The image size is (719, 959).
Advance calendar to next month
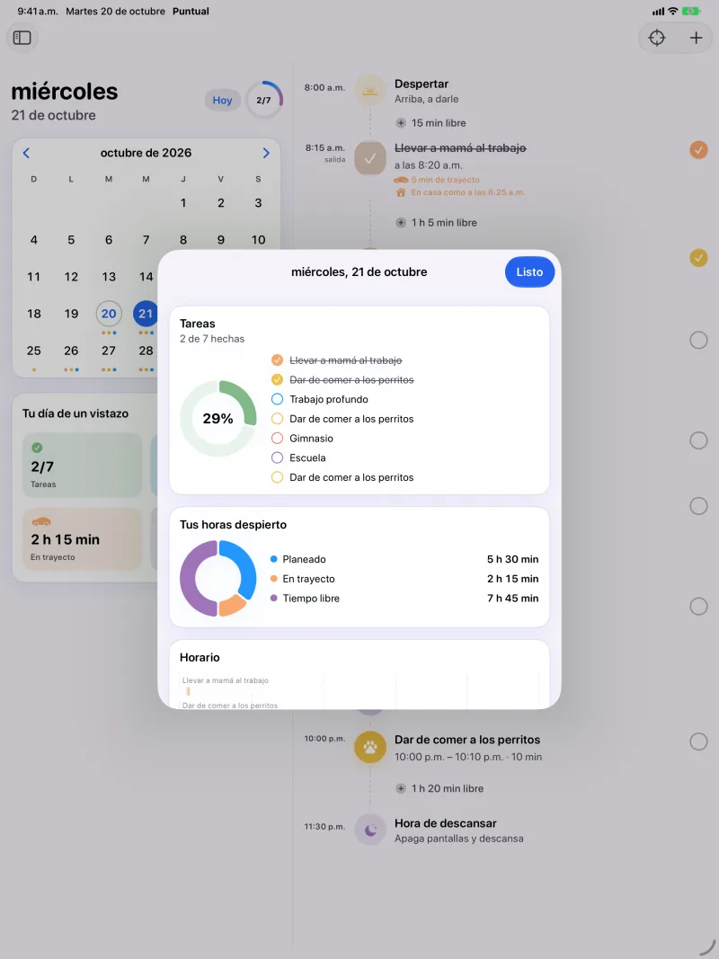pos(266,153)
